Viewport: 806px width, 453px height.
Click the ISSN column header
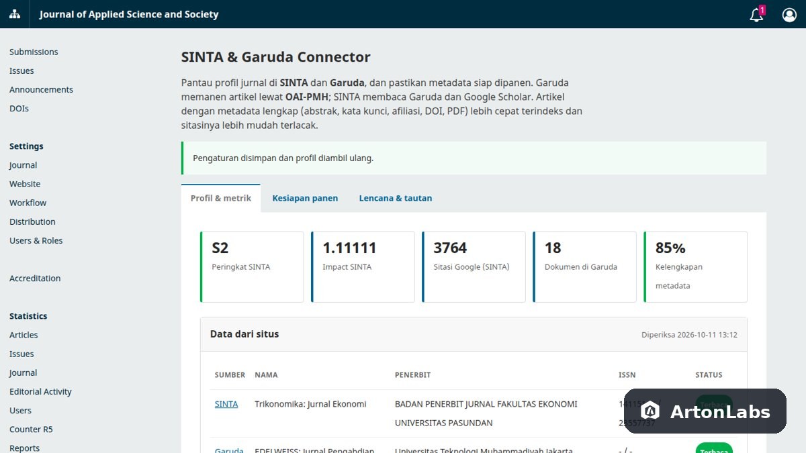pos(627,374)
